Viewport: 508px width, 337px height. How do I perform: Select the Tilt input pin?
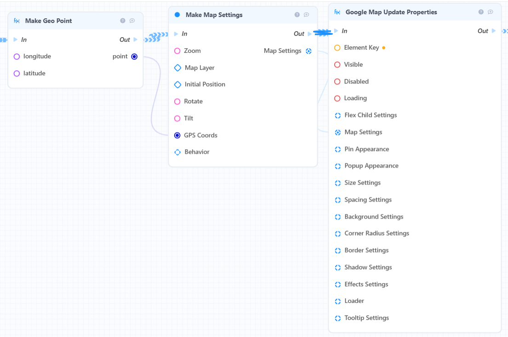(x=177, y=118)
